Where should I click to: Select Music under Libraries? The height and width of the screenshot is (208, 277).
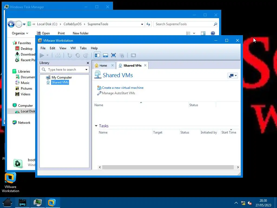click(22, 83)
